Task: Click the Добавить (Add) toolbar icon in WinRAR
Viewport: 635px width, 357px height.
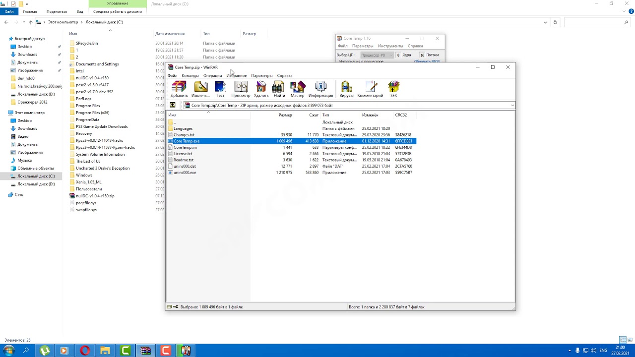Action: [x=179, y=89]
